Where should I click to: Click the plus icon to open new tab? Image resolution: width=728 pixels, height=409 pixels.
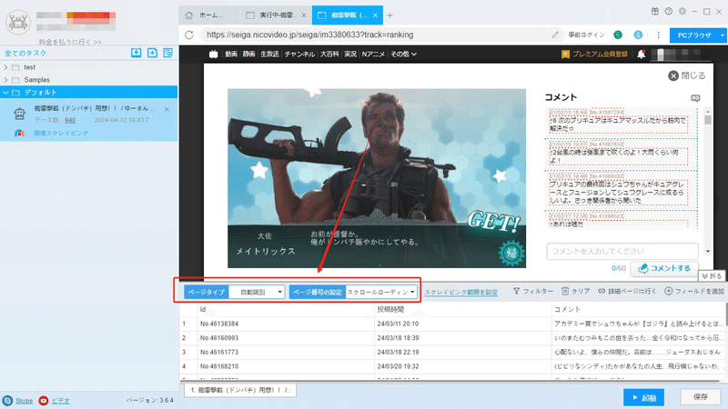[390, 15]
